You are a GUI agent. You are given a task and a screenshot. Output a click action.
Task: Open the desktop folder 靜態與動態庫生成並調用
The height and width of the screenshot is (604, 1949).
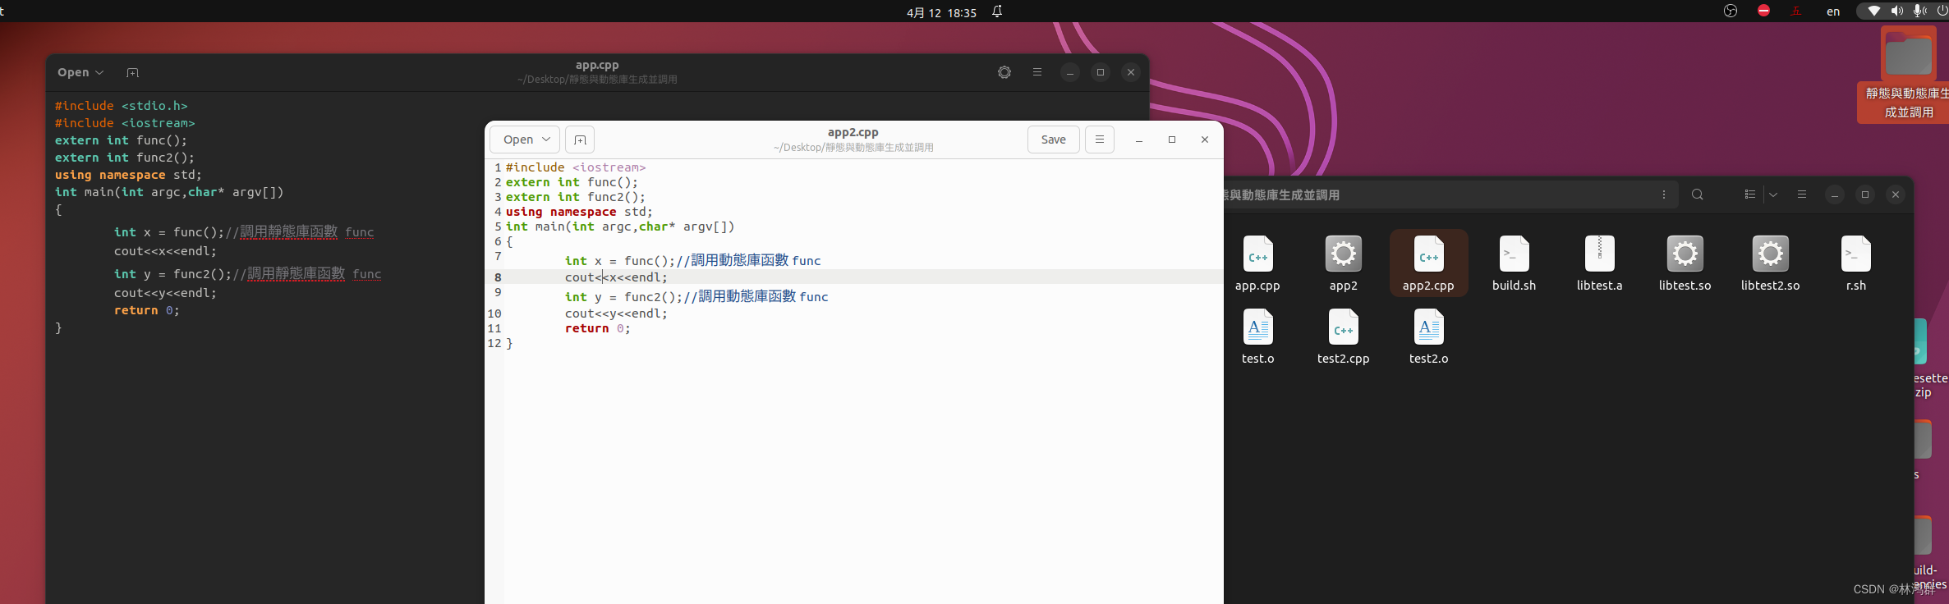pyautogui.click(x=1907, y=74)
